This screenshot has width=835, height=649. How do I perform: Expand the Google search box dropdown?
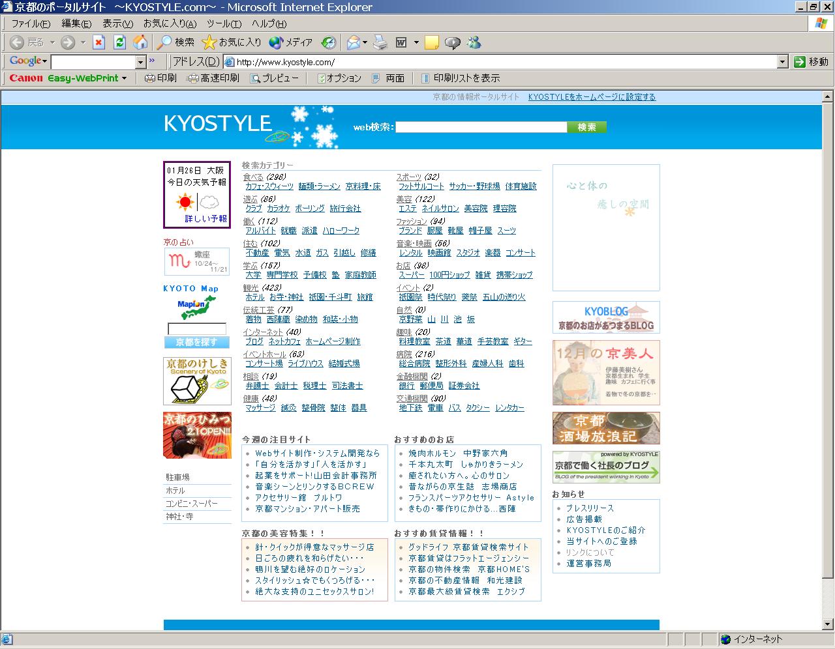(x=140, y=62)
